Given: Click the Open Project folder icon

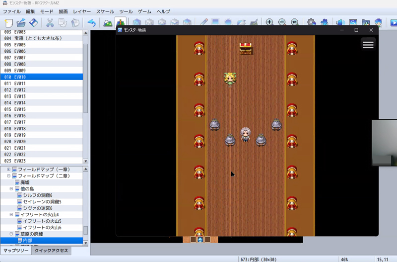Looking at the screenshot, I should (21, 23).
